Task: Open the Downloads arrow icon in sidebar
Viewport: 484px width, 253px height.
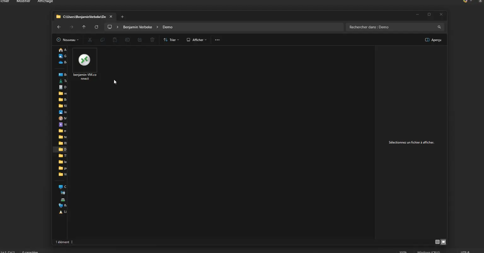Action: (x=61, y=81)
